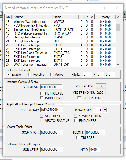Click the E column header
The width and height of the screenshot is (126, 160).
pyautogui.click(x=81, y=17)
